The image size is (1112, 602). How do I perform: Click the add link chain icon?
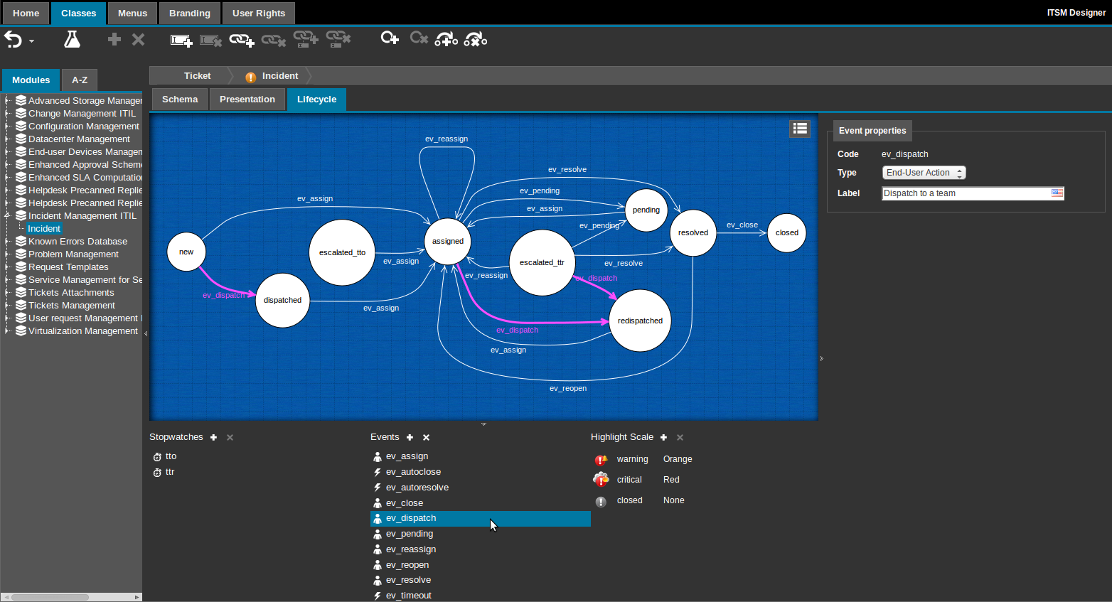click(241, 41)
